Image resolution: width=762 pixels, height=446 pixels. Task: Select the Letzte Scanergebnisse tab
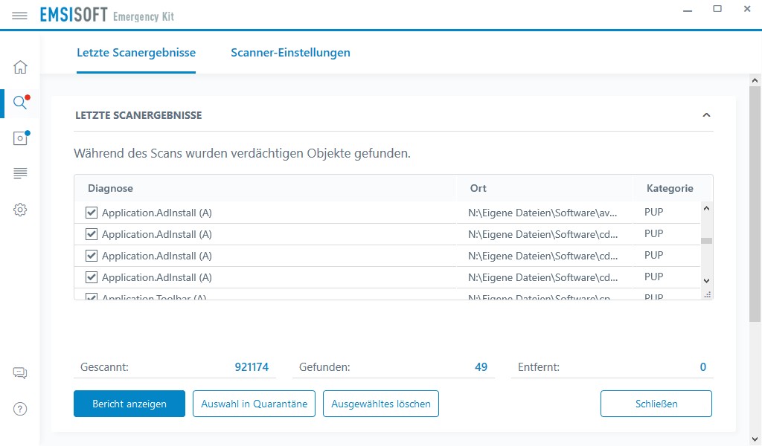136,53
